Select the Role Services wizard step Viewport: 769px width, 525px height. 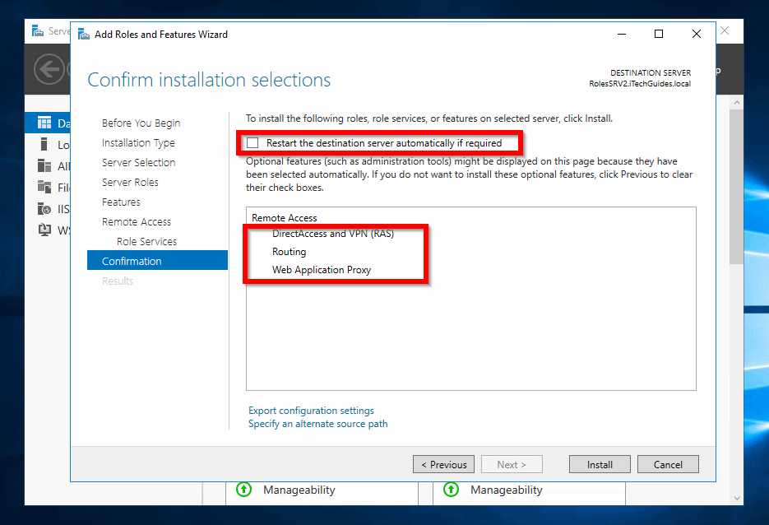[x=146, y=242]
